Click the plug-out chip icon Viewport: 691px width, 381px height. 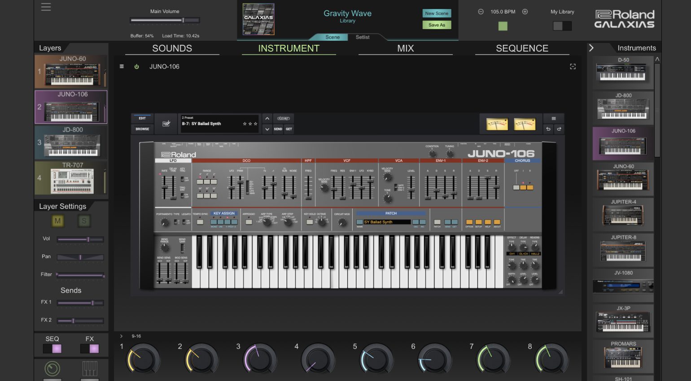(283, 118)
